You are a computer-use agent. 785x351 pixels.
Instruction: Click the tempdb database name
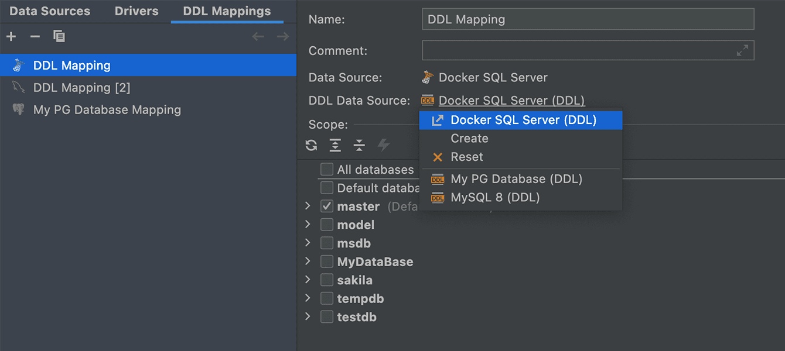[360, 298]
